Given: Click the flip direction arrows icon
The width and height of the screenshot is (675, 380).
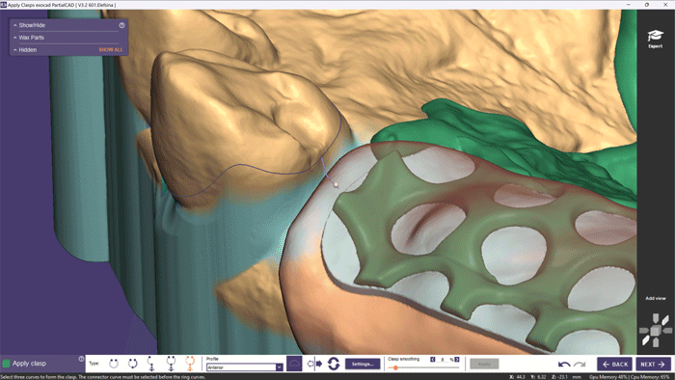Looking at the screenshot, I should [314, 364].
